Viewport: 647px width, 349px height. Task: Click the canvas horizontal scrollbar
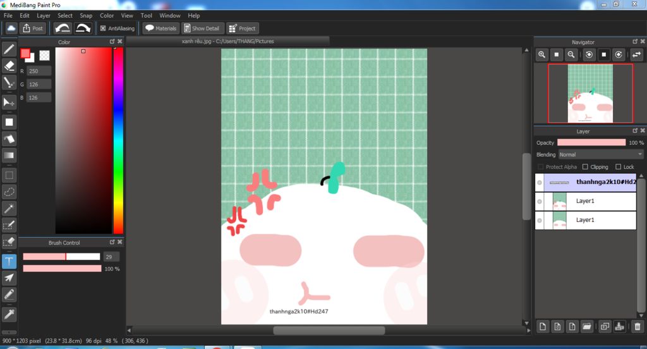(329, 331)
